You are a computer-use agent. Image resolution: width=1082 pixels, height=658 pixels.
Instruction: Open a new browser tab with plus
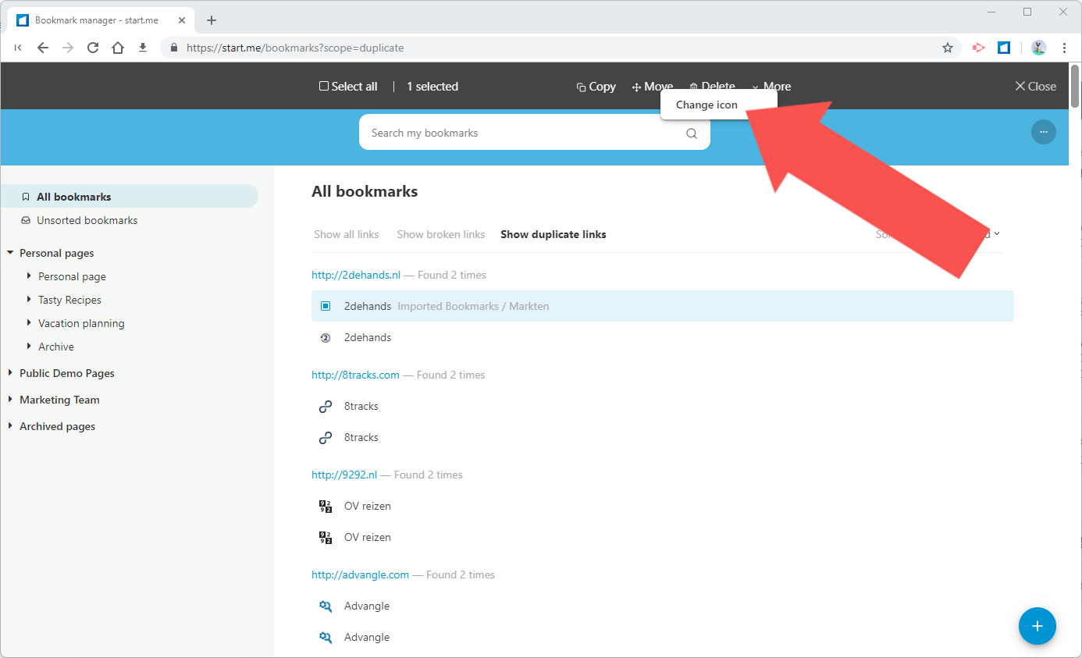tap(212, 20)
